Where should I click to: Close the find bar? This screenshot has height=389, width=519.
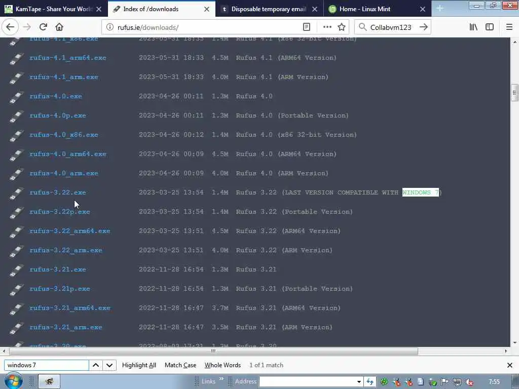click(x=510, y=365)
